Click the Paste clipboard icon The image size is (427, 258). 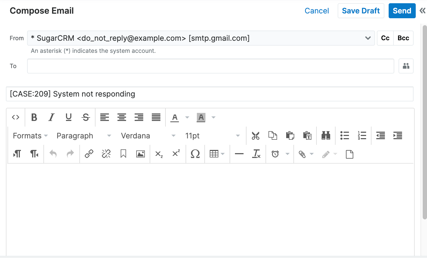click(290, 136)
